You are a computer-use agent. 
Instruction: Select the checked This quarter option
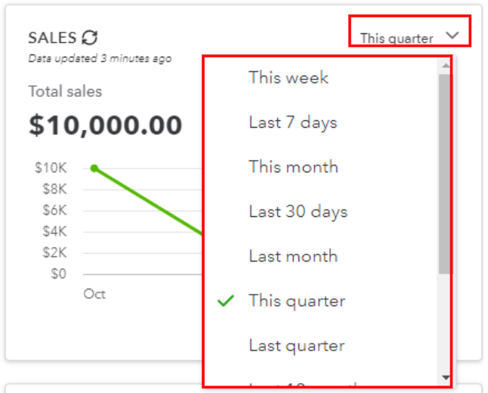[321, 301]
